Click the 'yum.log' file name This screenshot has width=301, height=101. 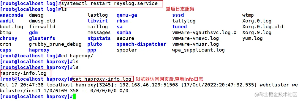coord(252,38)
